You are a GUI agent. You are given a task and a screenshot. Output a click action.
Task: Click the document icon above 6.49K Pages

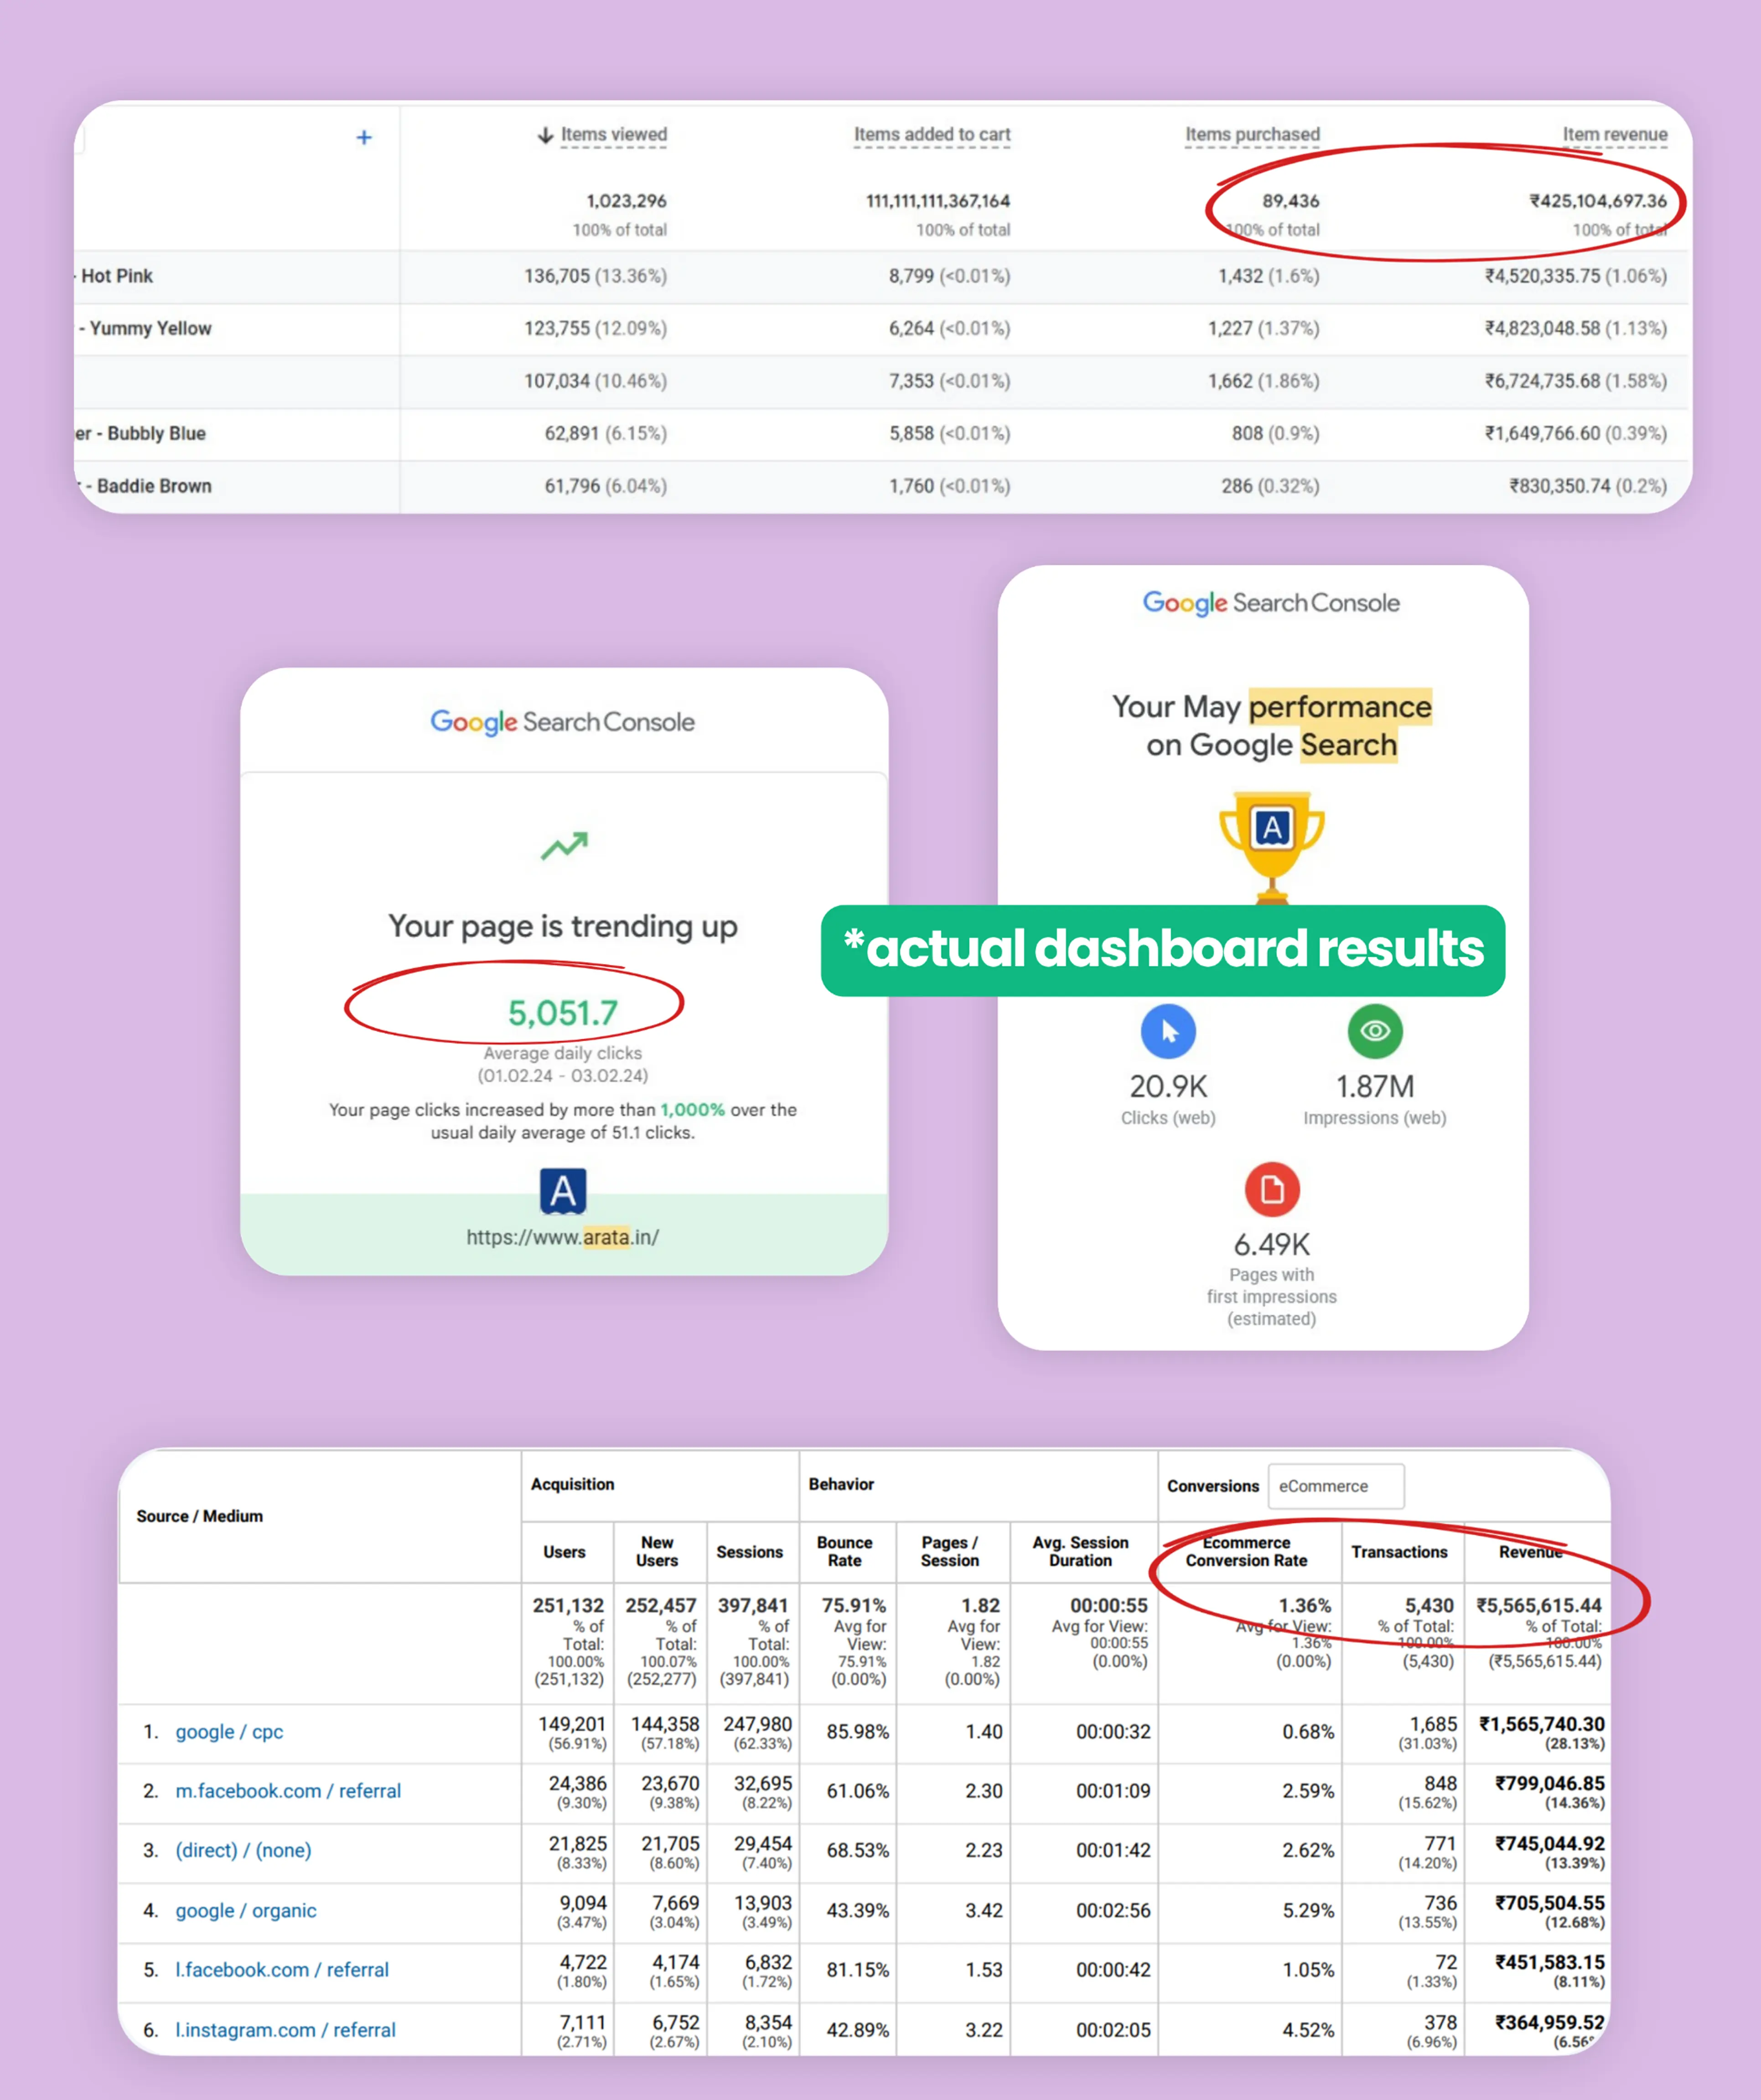click(x=1271, y=1188)
